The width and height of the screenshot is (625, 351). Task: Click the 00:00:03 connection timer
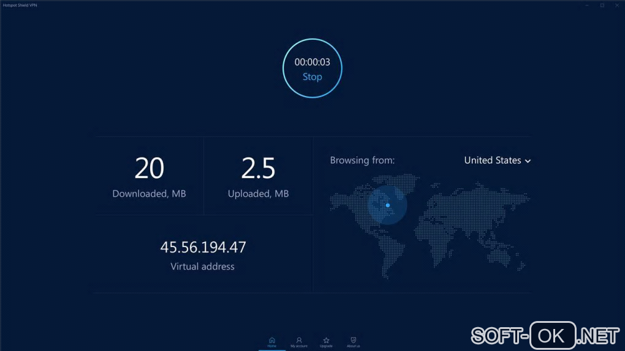(312, 62)
